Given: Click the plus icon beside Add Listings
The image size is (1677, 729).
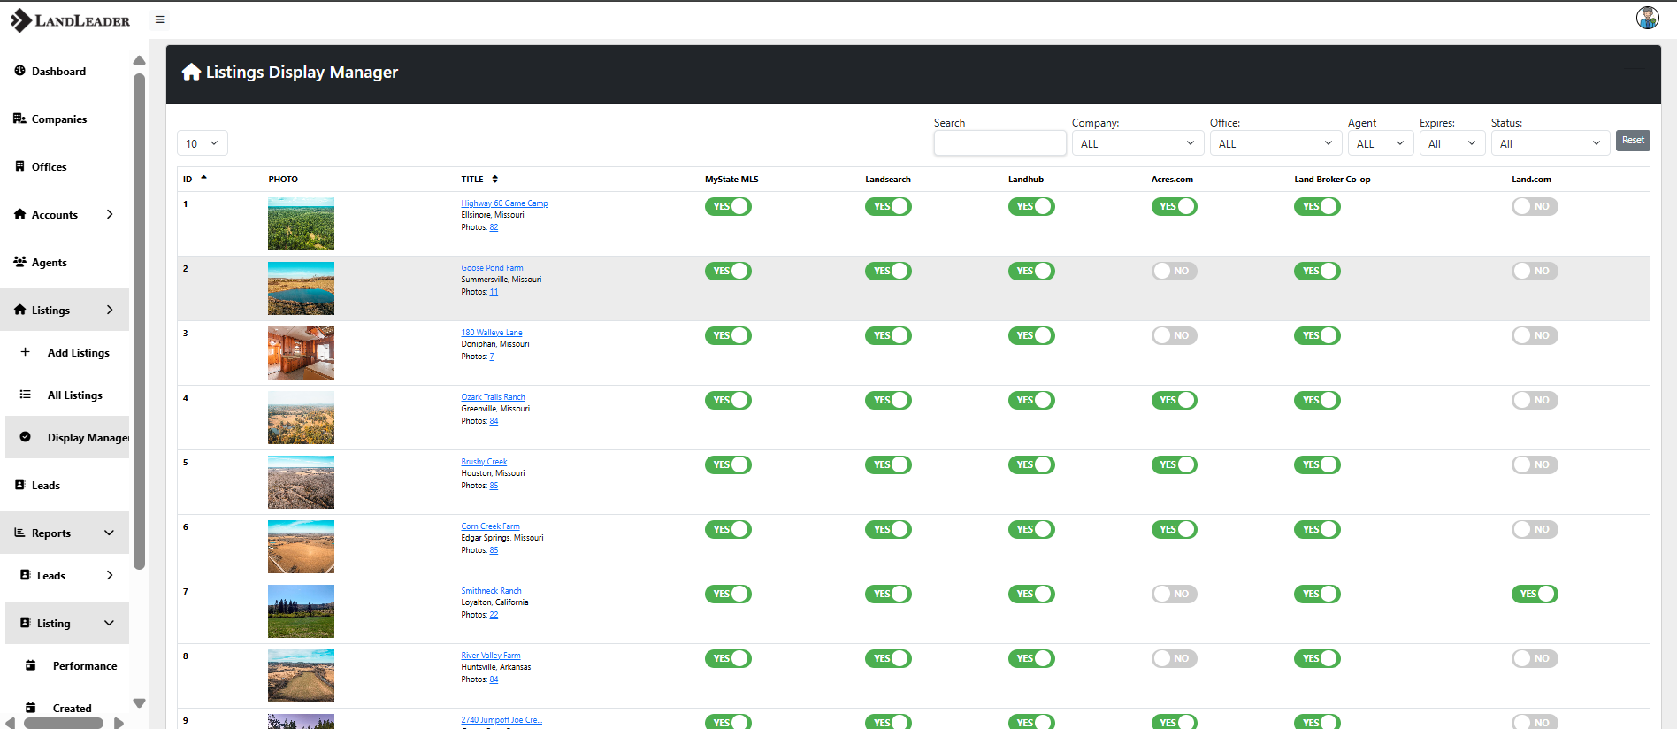Looking at the screenshot, I should (25, 352).
